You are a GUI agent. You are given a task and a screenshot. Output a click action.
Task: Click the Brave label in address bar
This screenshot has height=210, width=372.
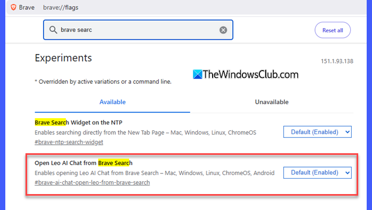point(27,7)
